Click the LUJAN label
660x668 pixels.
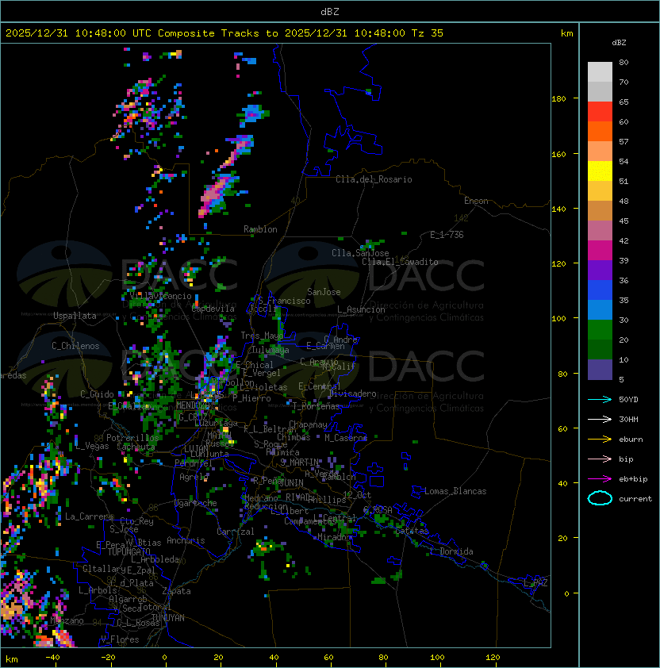click(x=196, y=449)
